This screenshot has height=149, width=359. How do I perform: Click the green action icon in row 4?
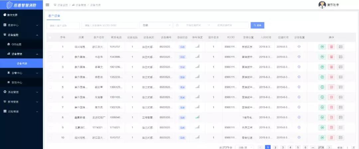click(322, 77)
